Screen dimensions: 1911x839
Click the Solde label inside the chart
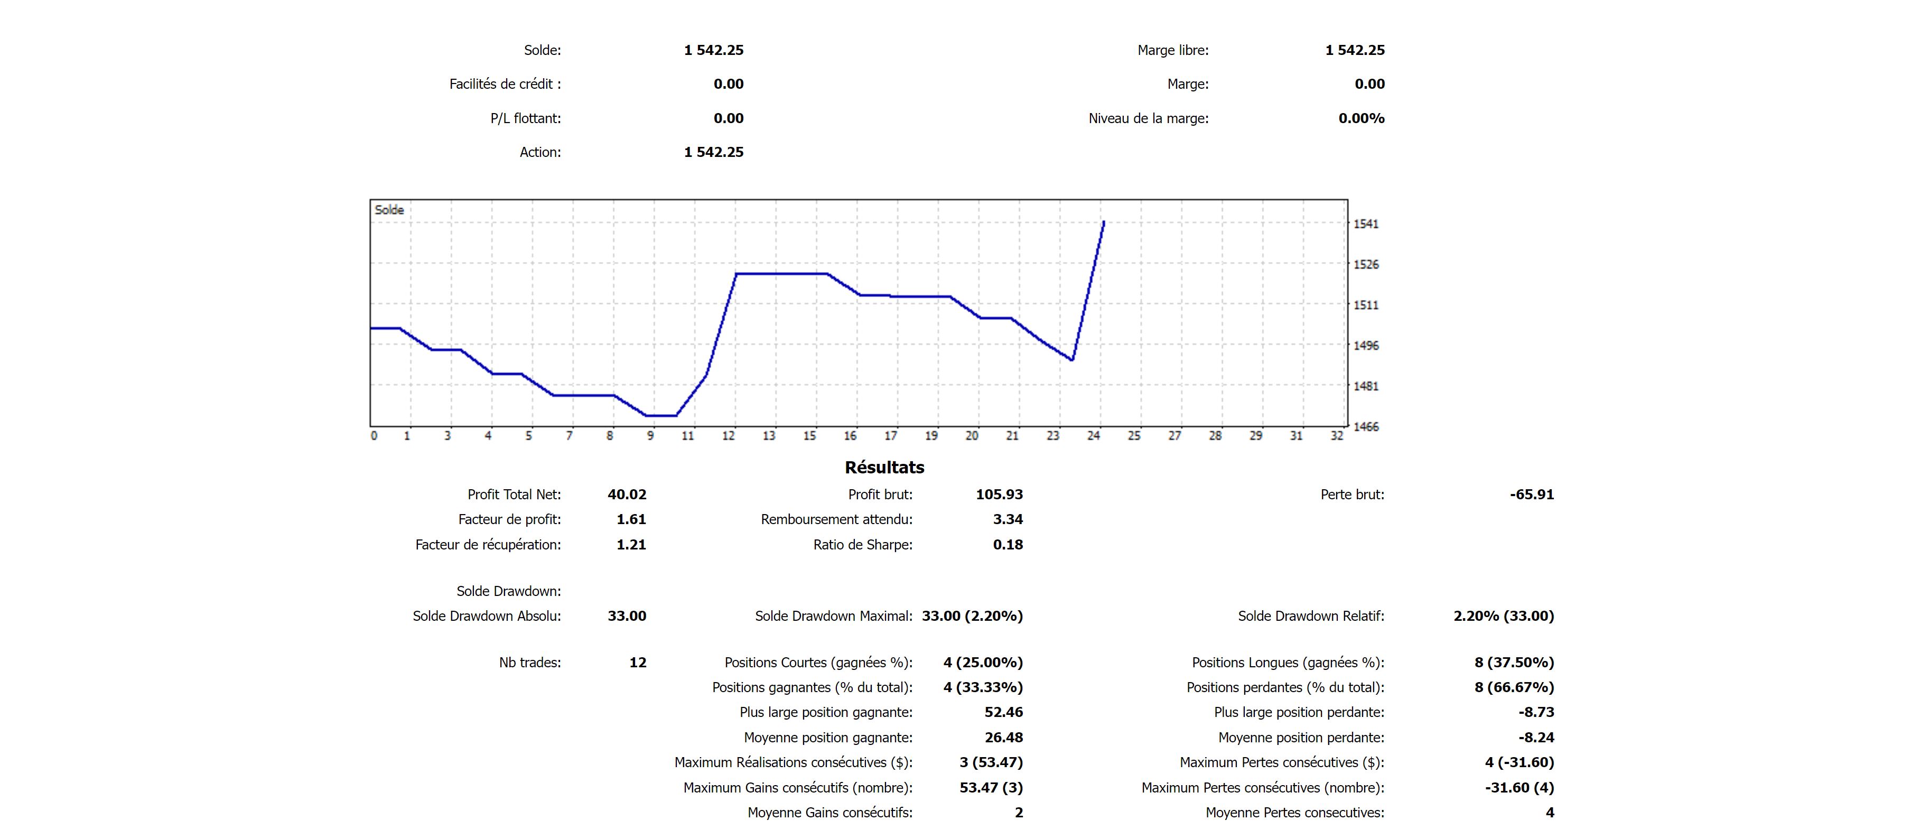(x=389, y=210)
